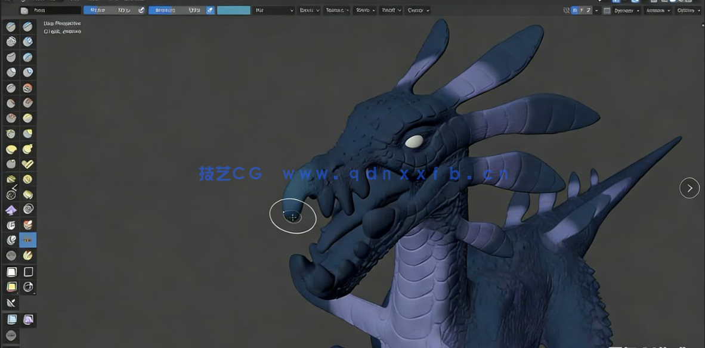Select the Mask brush
This screenshot has width=705, height=348.
coord(10,225)
